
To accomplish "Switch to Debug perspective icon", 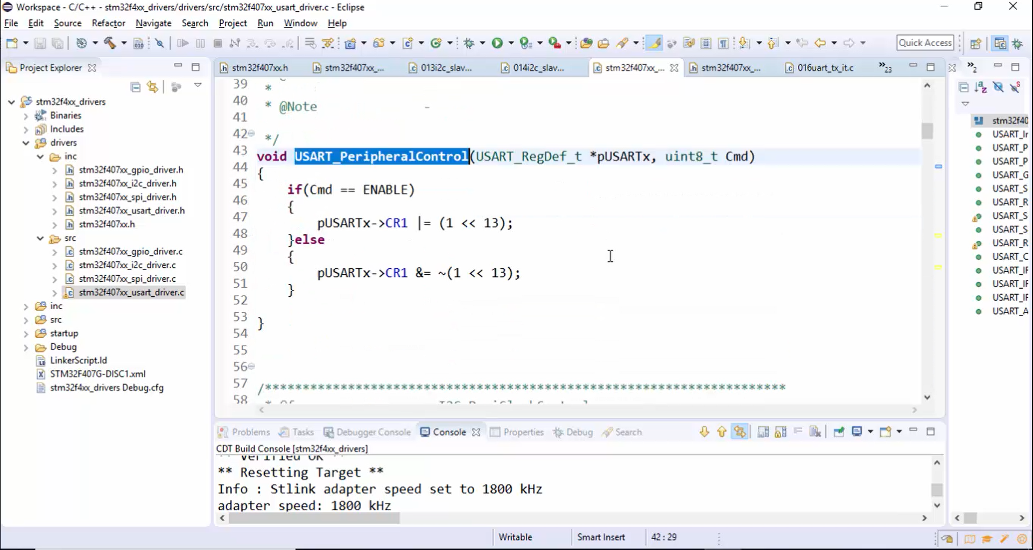I will (x=1017, y=43).
